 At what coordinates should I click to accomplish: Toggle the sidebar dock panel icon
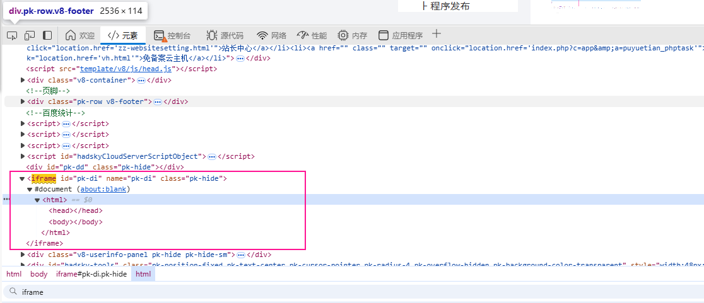point(47,35)
